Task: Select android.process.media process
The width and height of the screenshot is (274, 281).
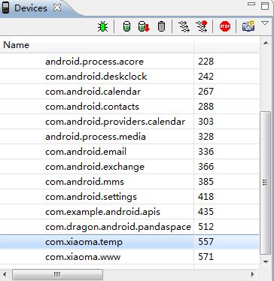Action: pos(96,137)
